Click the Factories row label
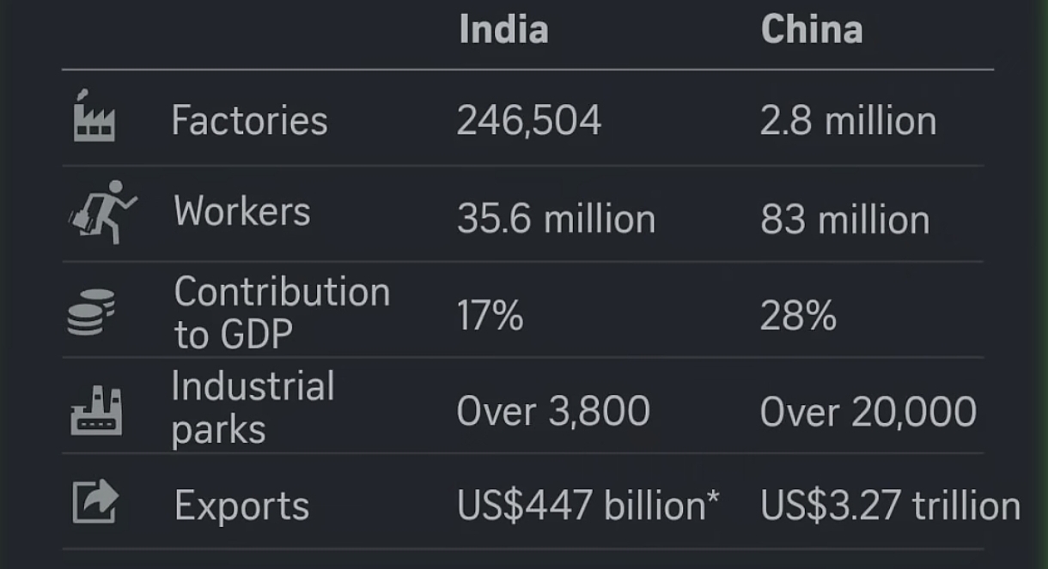1048x569 pixels. coord(249,120)
